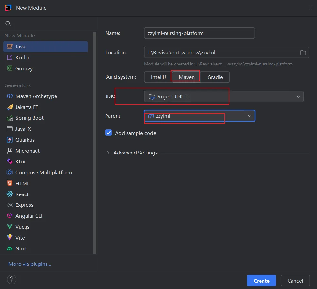Toggle the Add sample code checkbox
This screenshot has width=317, height=289.
(x=109, y=133)
